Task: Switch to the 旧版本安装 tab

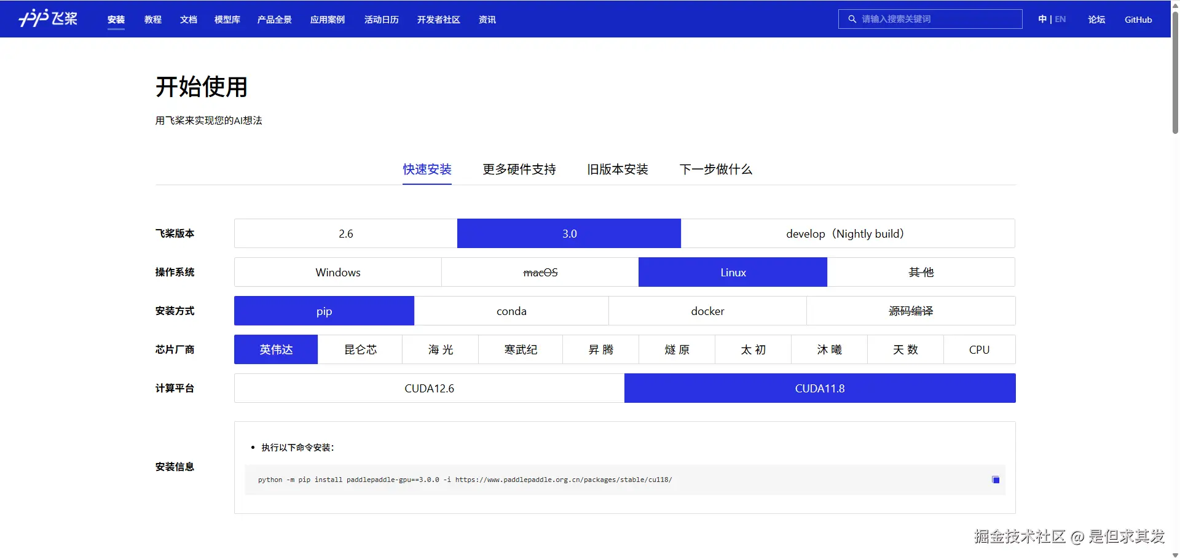Action: [618, 169]
